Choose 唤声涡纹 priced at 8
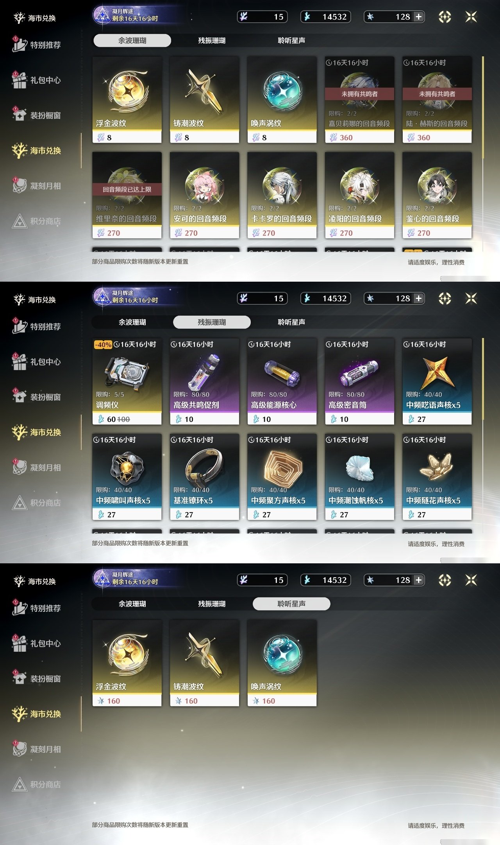500x845 pixels. pyautogui.click(x=282, y=100)
